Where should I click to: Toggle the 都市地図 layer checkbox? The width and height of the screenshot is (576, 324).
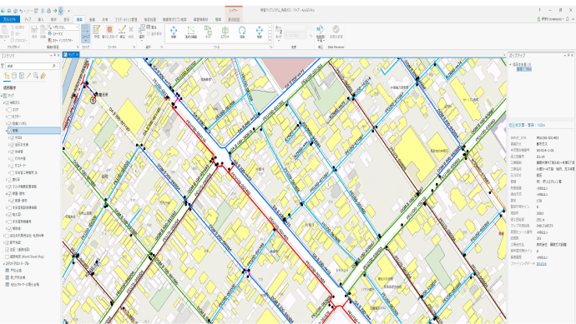tap(7, 242)
